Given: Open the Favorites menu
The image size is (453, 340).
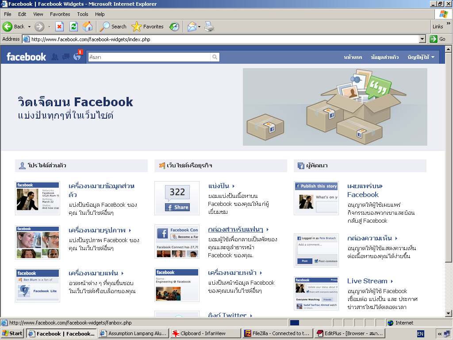Looking at the screenshot, I should point(60,14).
